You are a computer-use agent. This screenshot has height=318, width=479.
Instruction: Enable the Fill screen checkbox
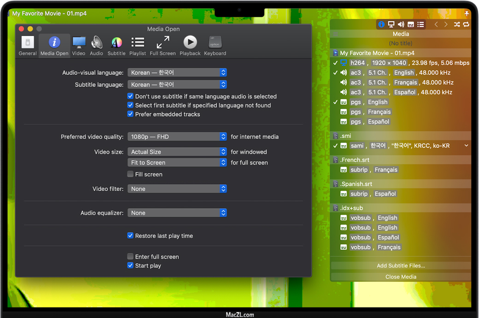coord(130,174)
